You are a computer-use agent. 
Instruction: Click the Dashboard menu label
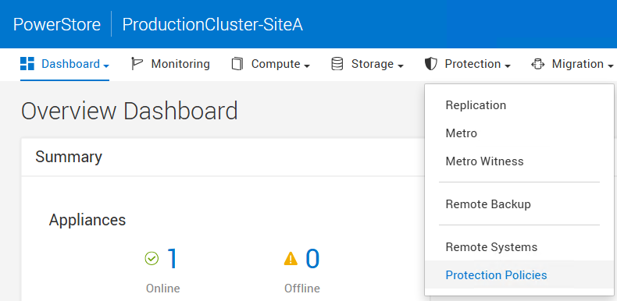(x=70, y=64)
